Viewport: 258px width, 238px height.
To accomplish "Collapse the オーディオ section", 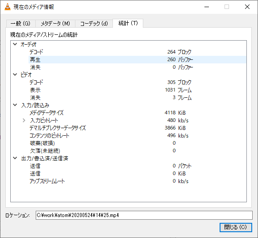I will tap(15, 44).
